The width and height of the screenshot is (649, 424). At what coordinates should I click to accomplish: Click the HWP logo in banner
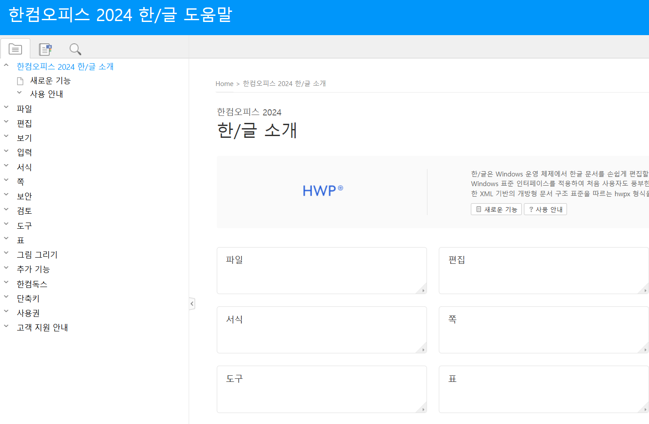323,191
